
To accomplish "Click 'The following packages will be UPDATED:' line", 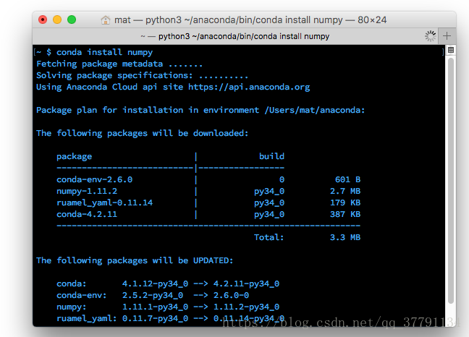I will 135,260.
